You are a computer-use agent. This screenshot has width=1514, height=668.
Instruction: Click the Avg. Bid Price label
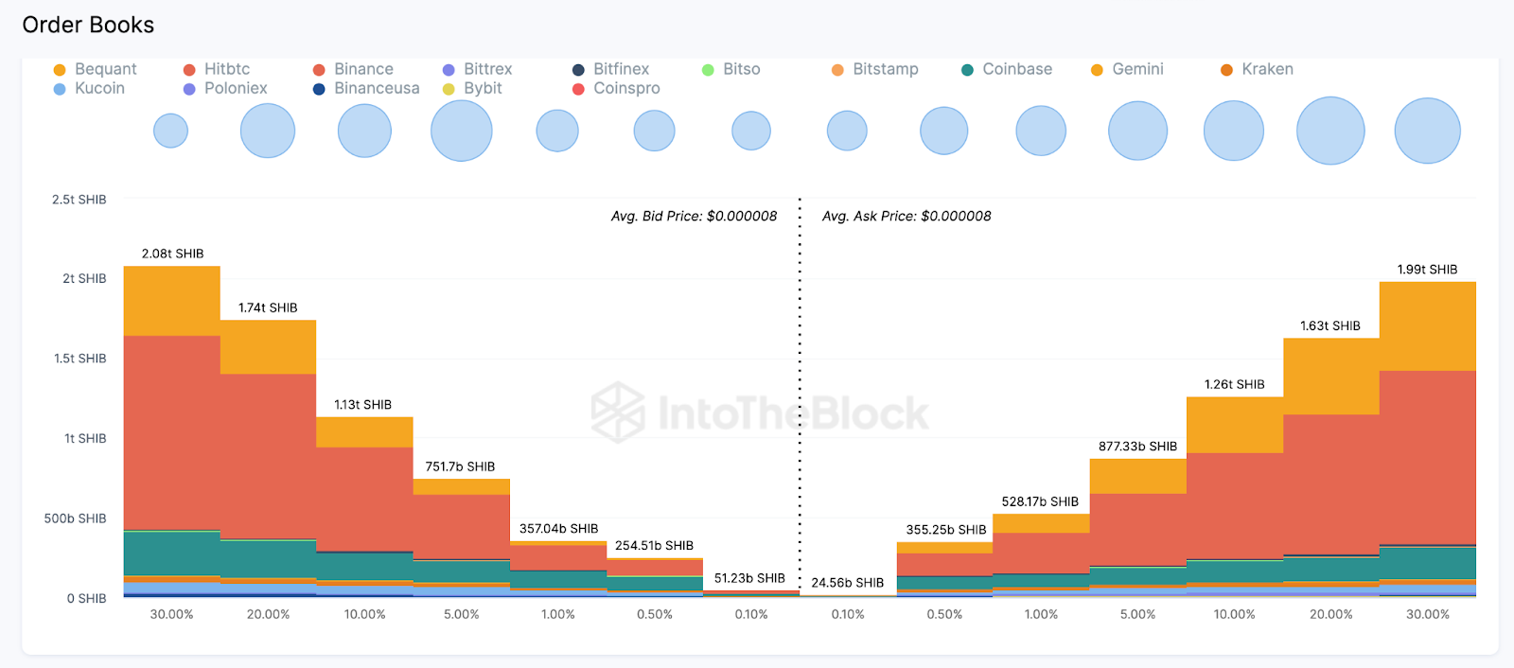click(x=694, y=216)
